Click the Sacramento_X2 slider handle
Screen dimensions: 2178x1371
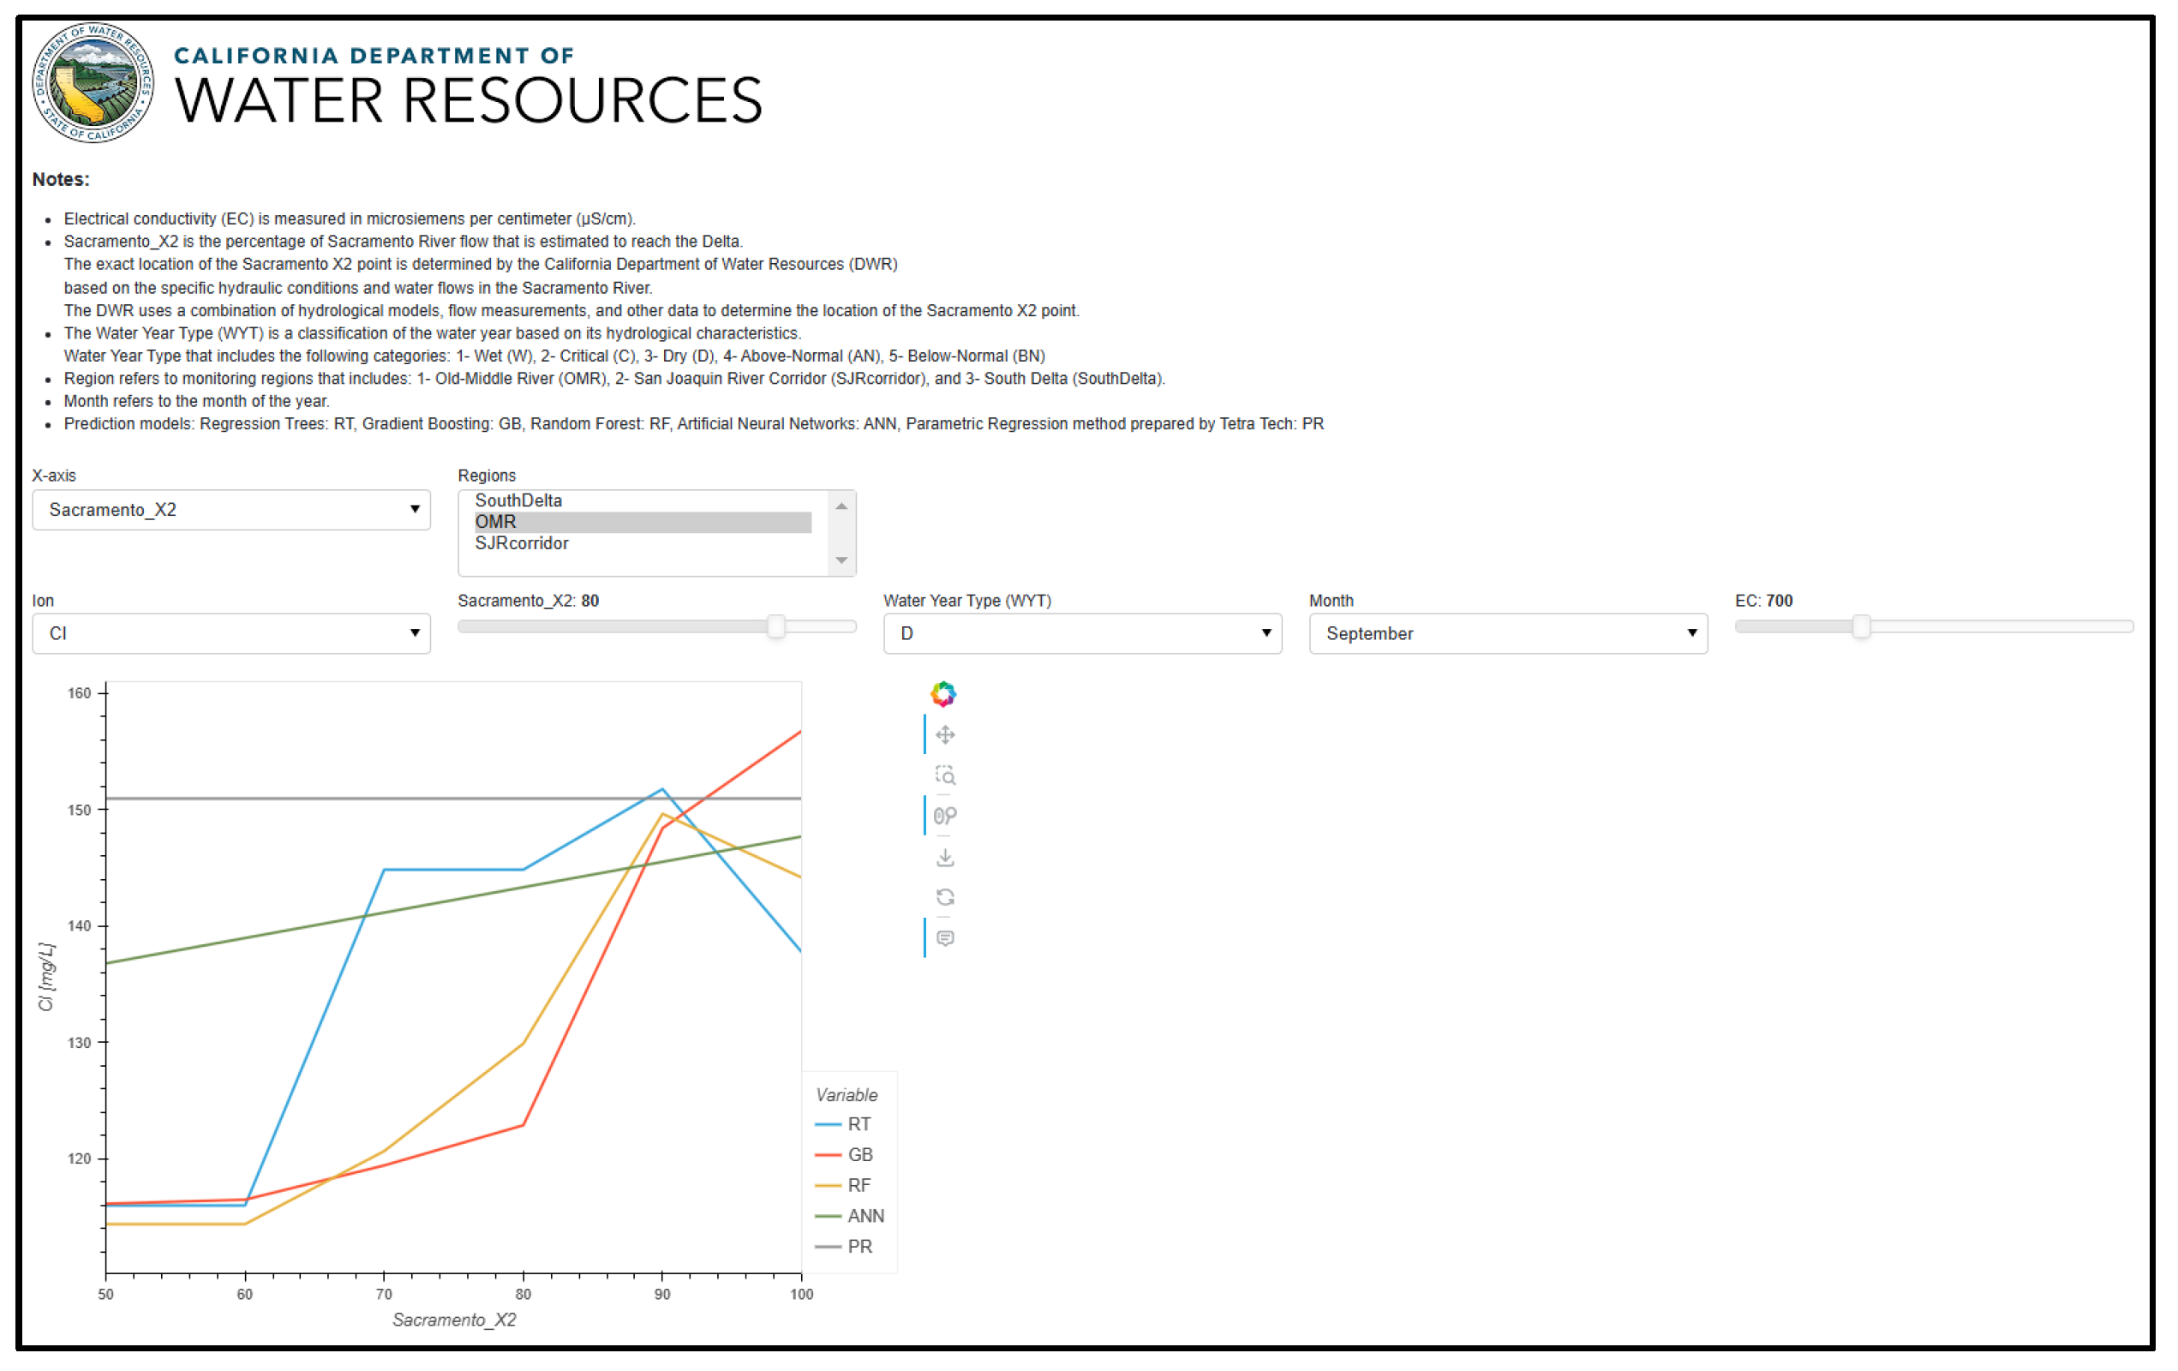point(776,626)
